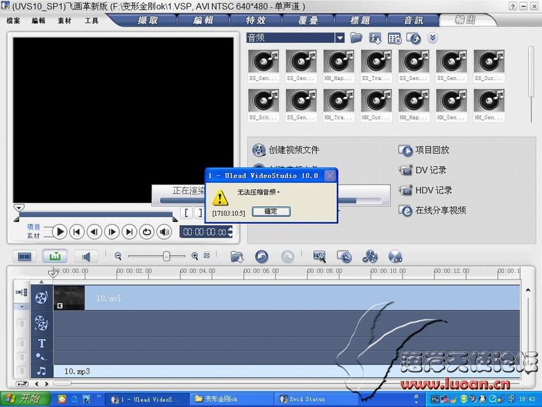Screen dimensions: 542x407
Task: Jump to start with Home button
Action: tap(77, 231)
